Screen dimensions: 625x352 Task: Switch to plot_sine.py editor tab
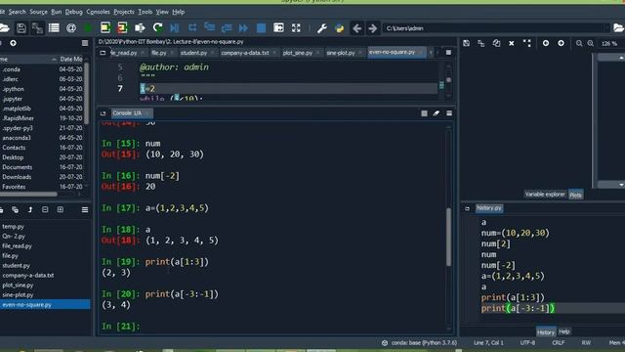coord(297,53)
